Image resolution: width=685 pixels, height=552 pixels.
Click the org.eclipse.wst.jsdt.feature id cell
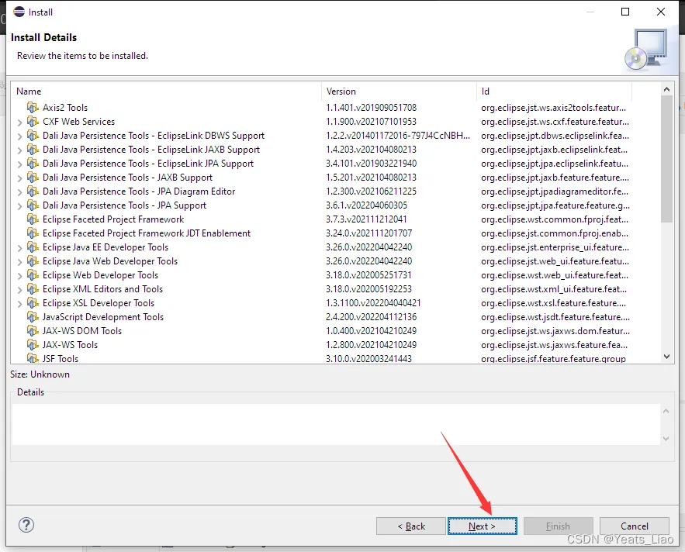click(x=555, y=317)
